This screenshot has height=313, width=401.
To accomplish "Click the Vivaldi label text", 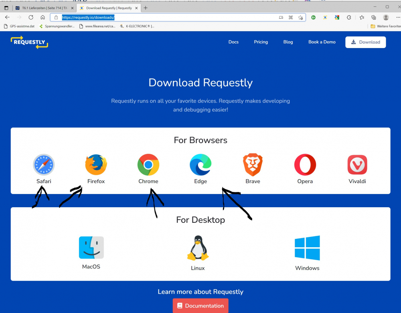I will (x=357, y=181).
